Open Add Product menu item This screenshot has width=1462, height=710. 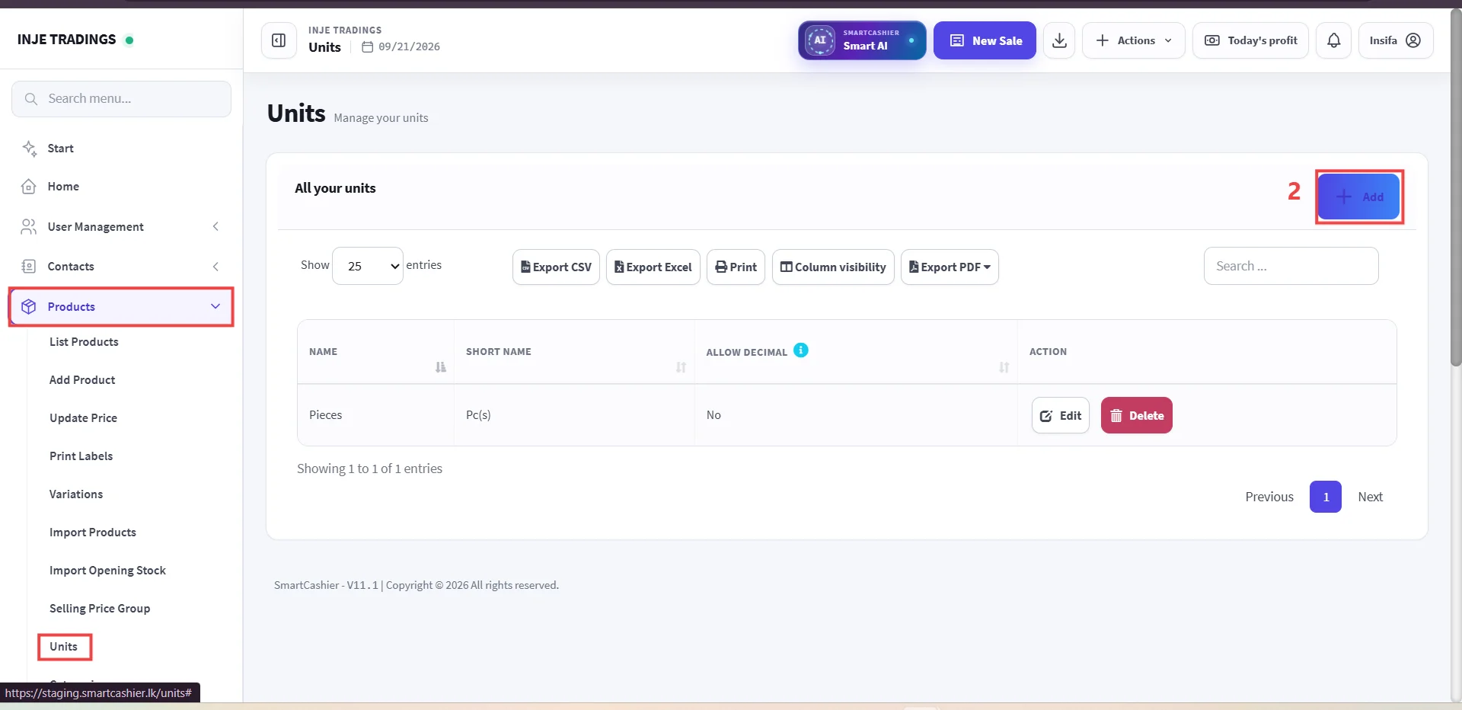[82, 380]
